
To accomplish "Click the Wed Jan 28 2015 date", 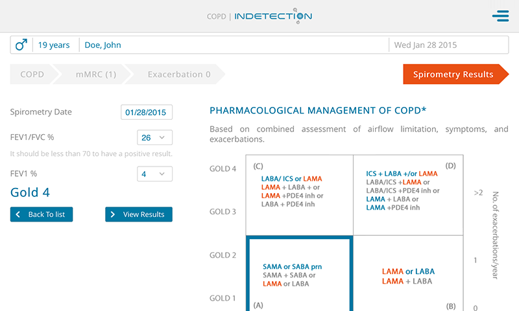I will click(426, 45).
